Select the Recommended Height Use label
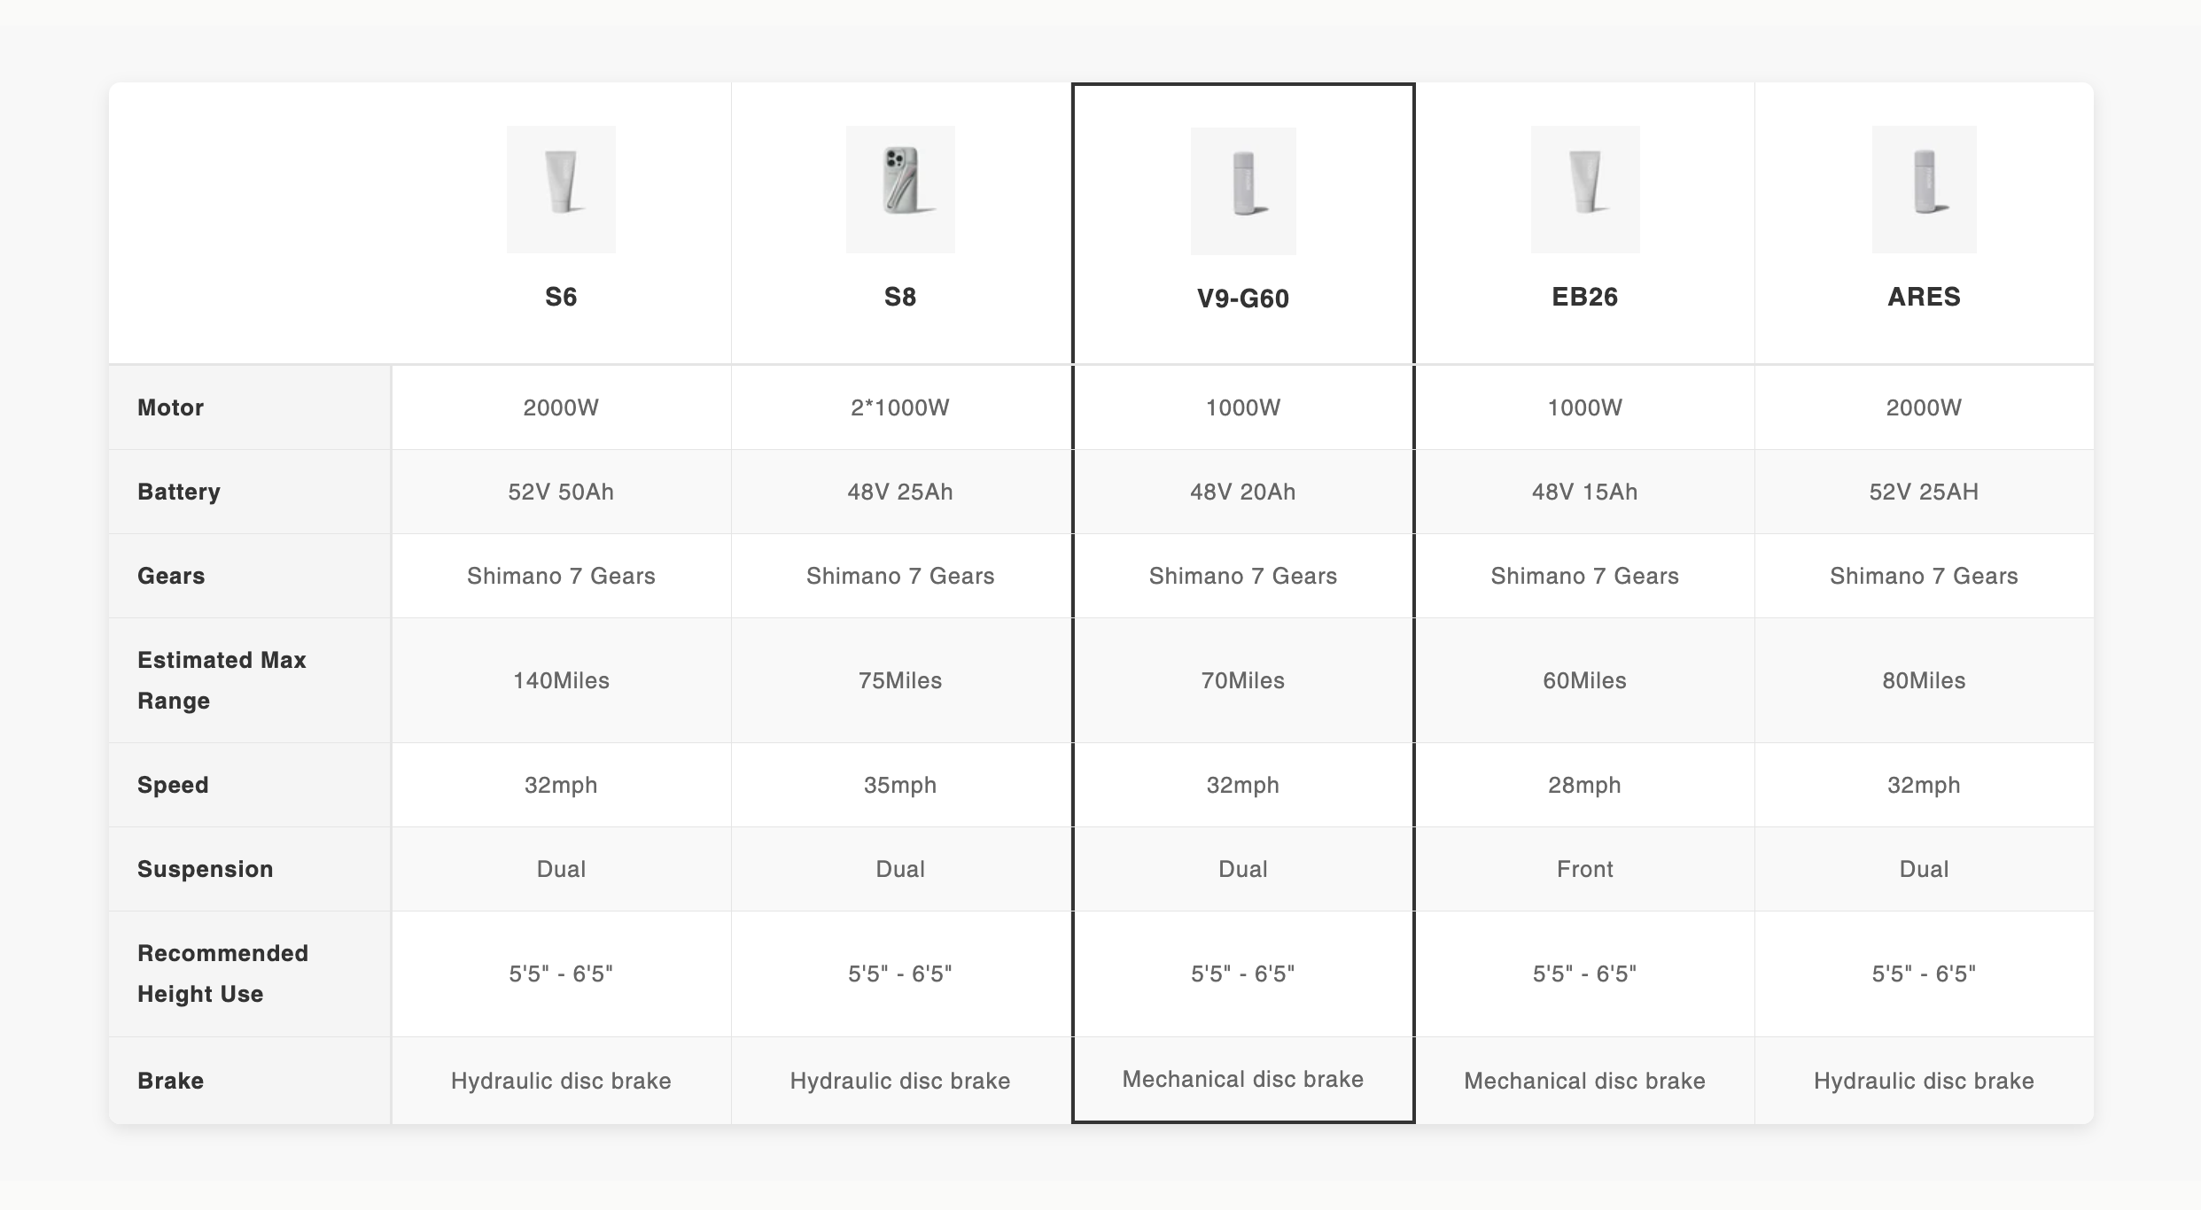The image size is (2201, 1210). [x=222, y=973]
